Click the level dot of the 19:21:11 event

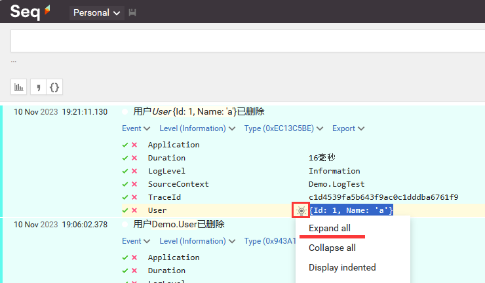125,111
